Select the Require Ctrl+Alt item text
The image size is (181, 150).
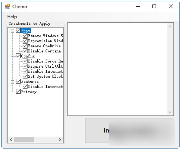tap(45, 66)
